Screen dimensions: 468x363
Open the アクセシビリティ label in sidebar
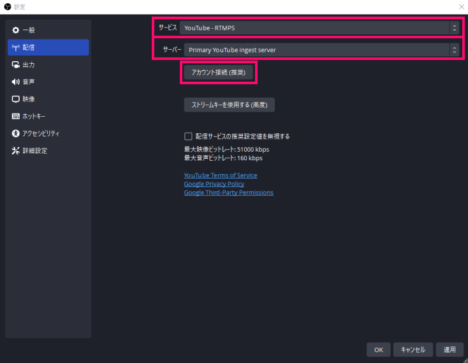[41, 133]
